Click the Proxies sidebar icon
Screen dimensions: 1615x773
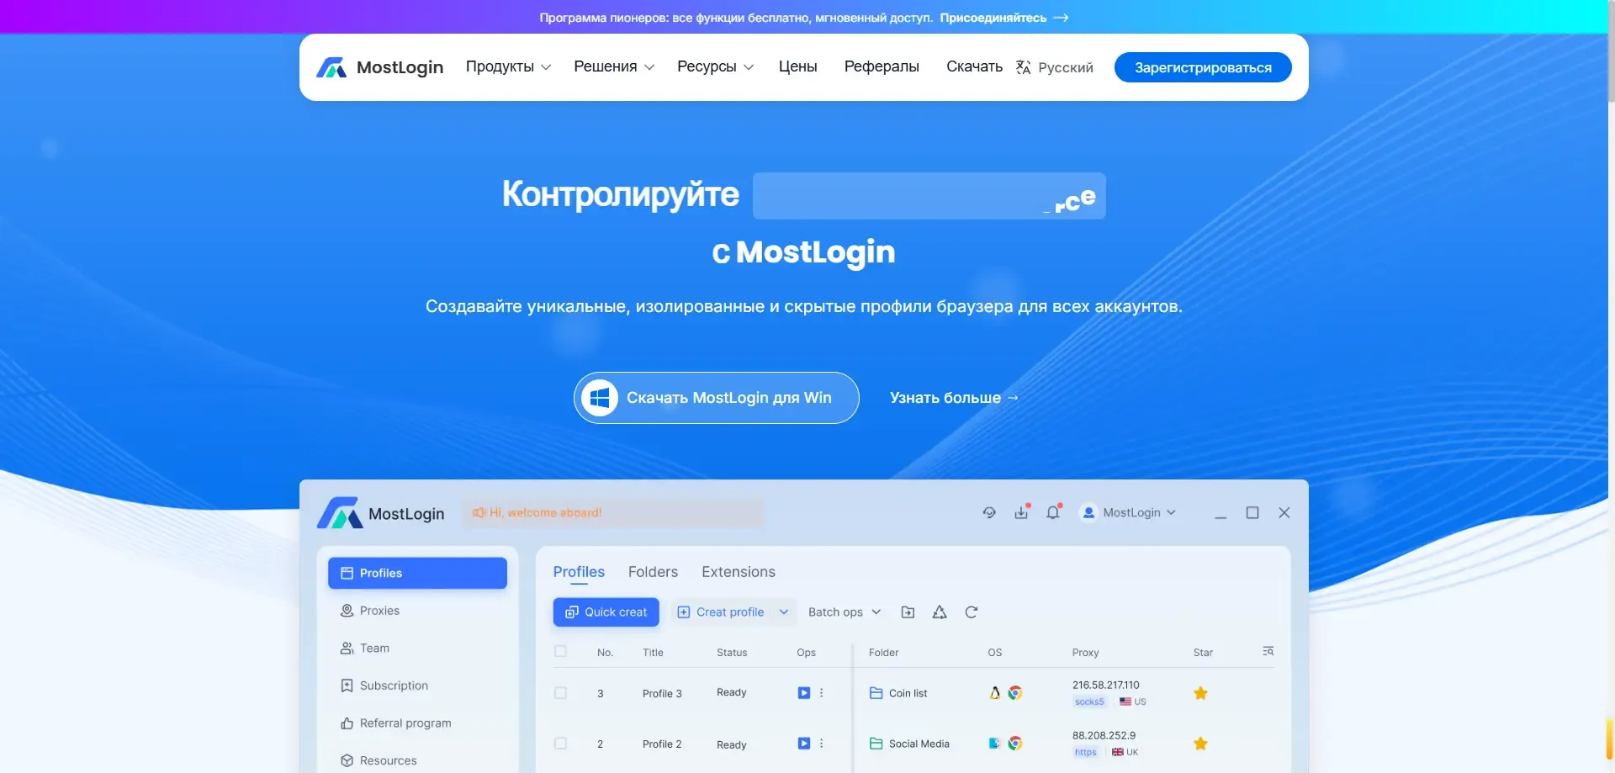[347, 611]
